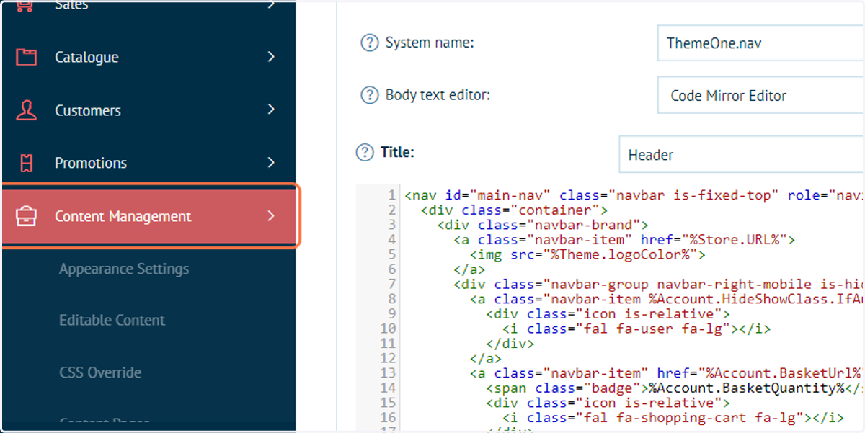Click code line 5 img %Theme.logoColor%

(587, 254)
